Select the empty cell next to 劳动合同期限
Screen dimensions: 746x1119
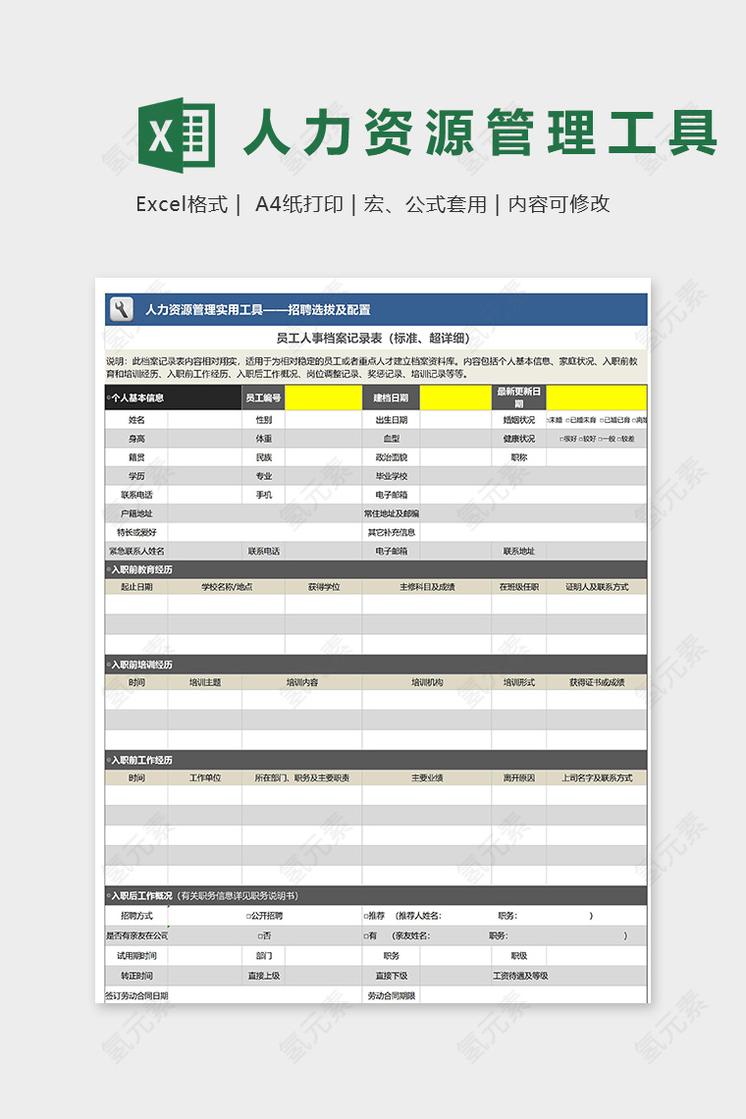pyautogui.click(x=533, y=995)
